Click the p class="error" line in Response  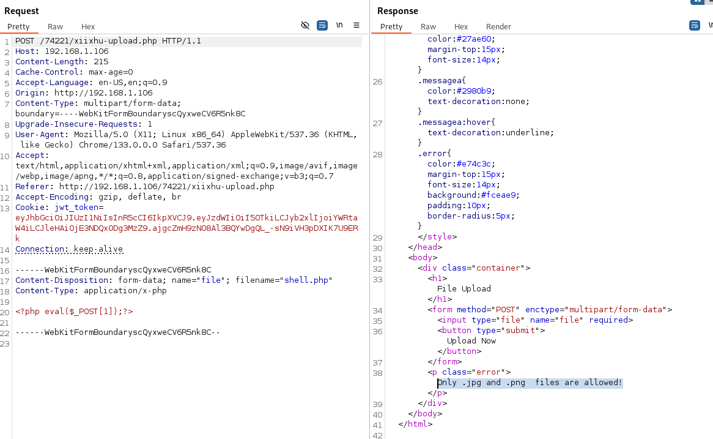click(469, 372)
